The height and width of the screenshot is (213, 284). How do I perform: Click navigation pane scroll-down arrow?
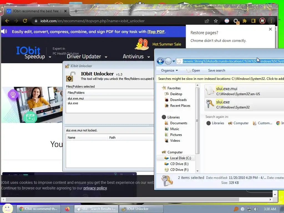coord(197,171)
